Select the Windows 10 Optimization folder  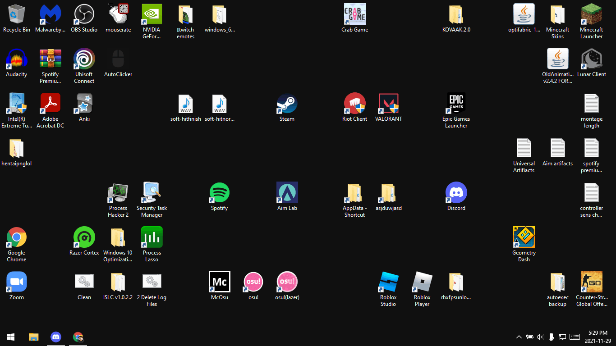click(x=118, y=237)
